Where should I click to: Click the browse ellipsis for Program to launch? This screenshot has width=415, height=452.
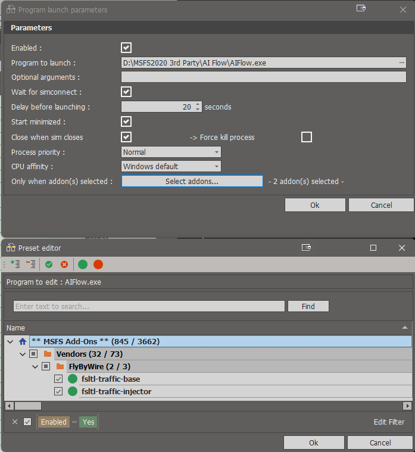click(x=402, y=63)
